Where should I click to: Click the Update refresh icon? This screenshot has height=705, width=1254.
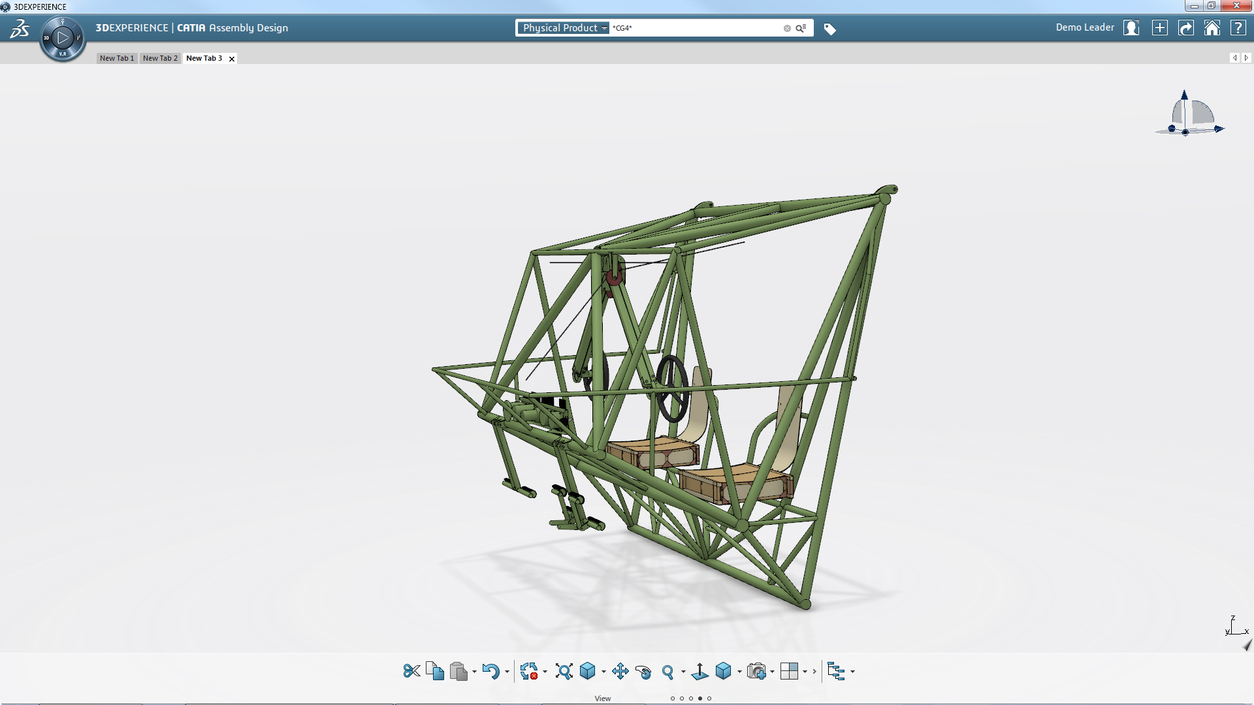coord(528,671)
